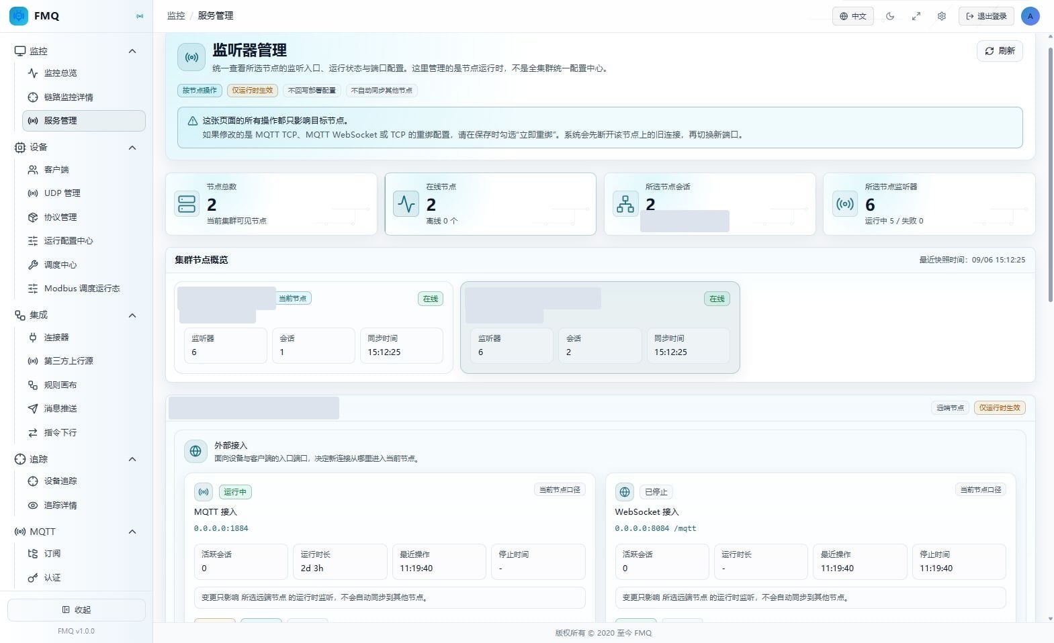The image size is (1054, 643).
Task: Open settings gear in top bar
Action: coord(941,16)
